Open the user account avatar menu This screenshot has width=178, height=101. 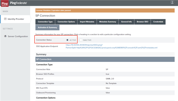[172, 2]
